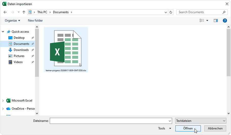The height and width of the screenshot is (135, 231).
Task: Click the pin icon next to Videos
Action: pyautogui.click(x=32, y=62)
